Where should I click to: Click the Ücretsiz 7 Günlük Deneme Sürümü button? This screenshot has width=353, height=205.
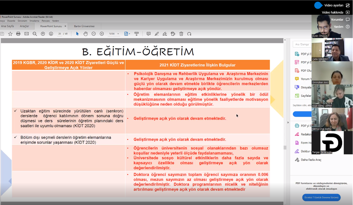pos(316,197)
